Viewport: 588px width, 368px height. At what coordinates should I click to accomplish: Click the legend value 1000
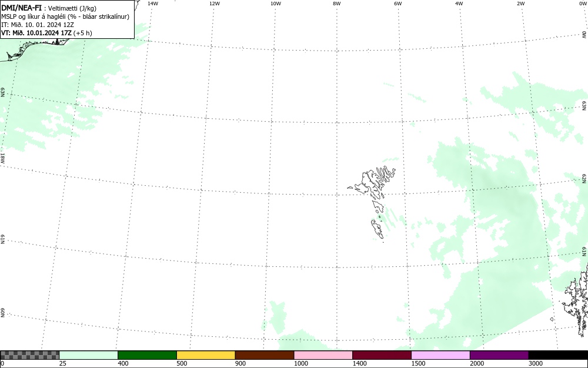[x=300, y=363]
